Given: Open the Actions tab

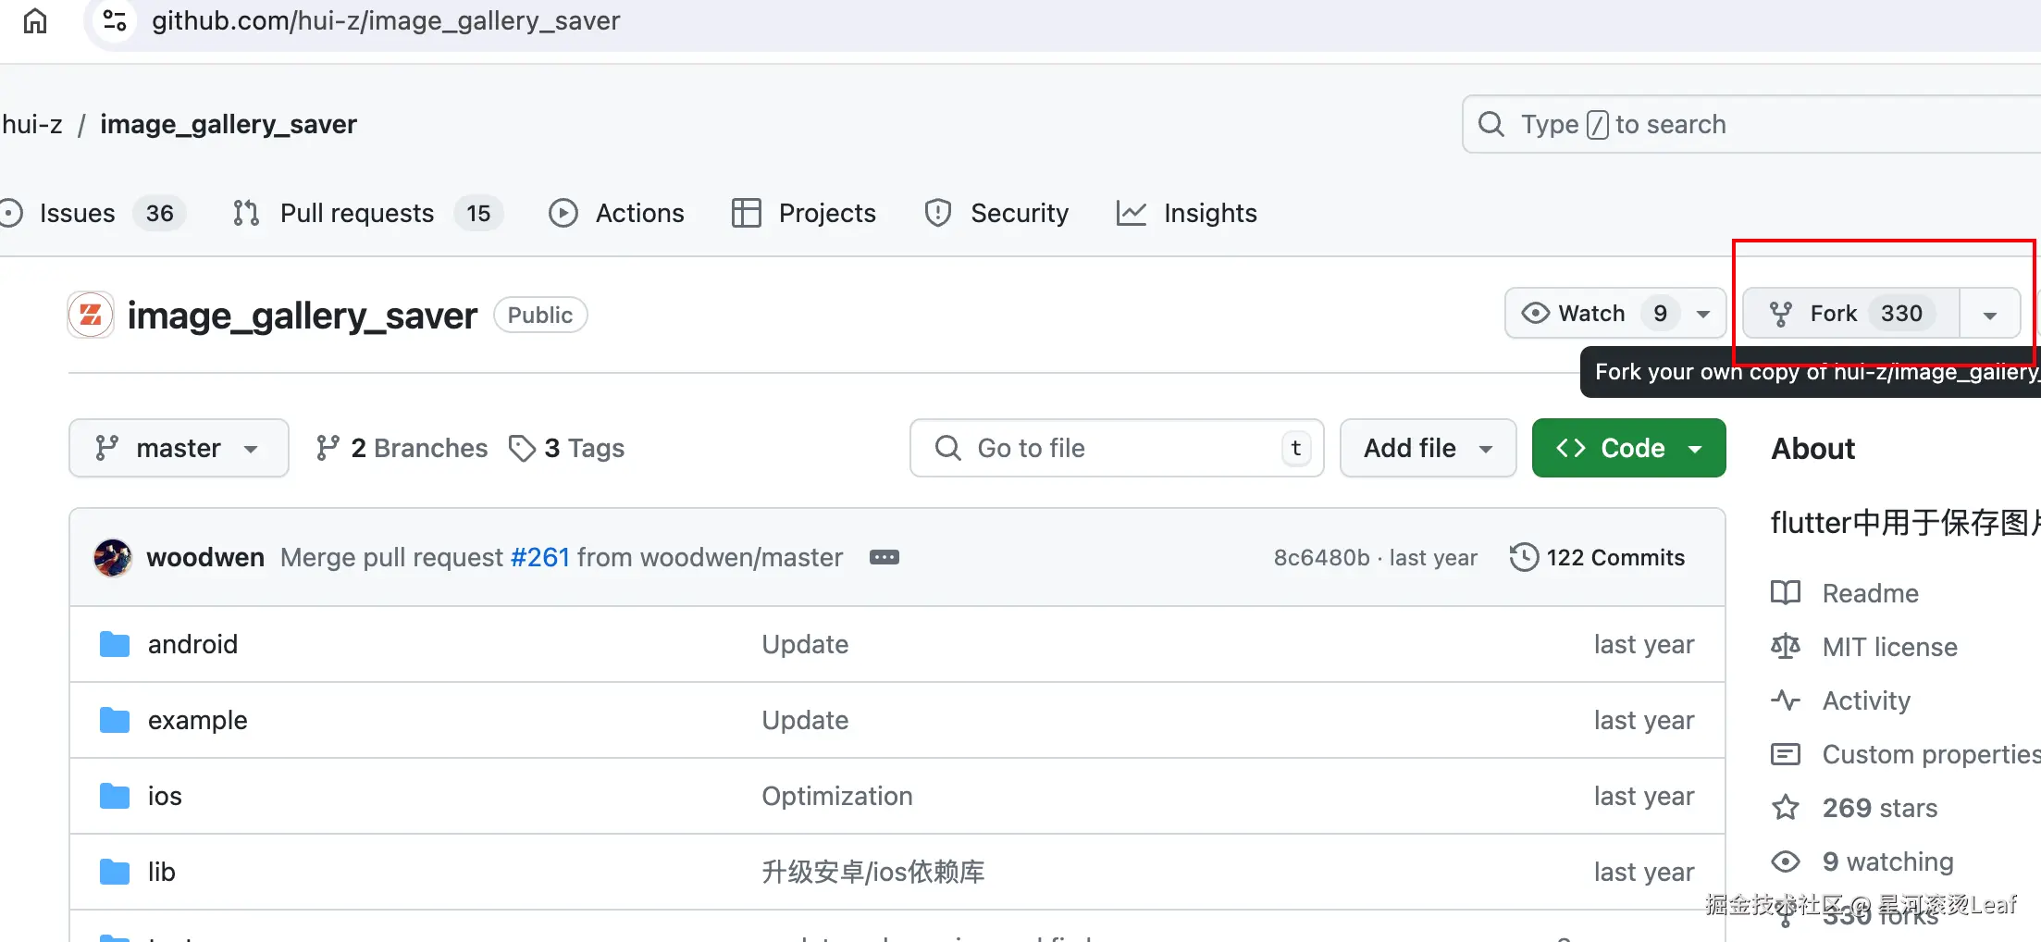Looking at the screenshot, I should coord(616,213).
